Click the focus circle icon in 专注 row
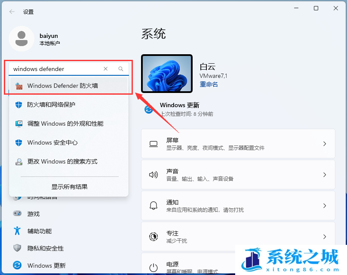Image resolution: width=347 pixels, height=275 pixels. coord(154,237)
